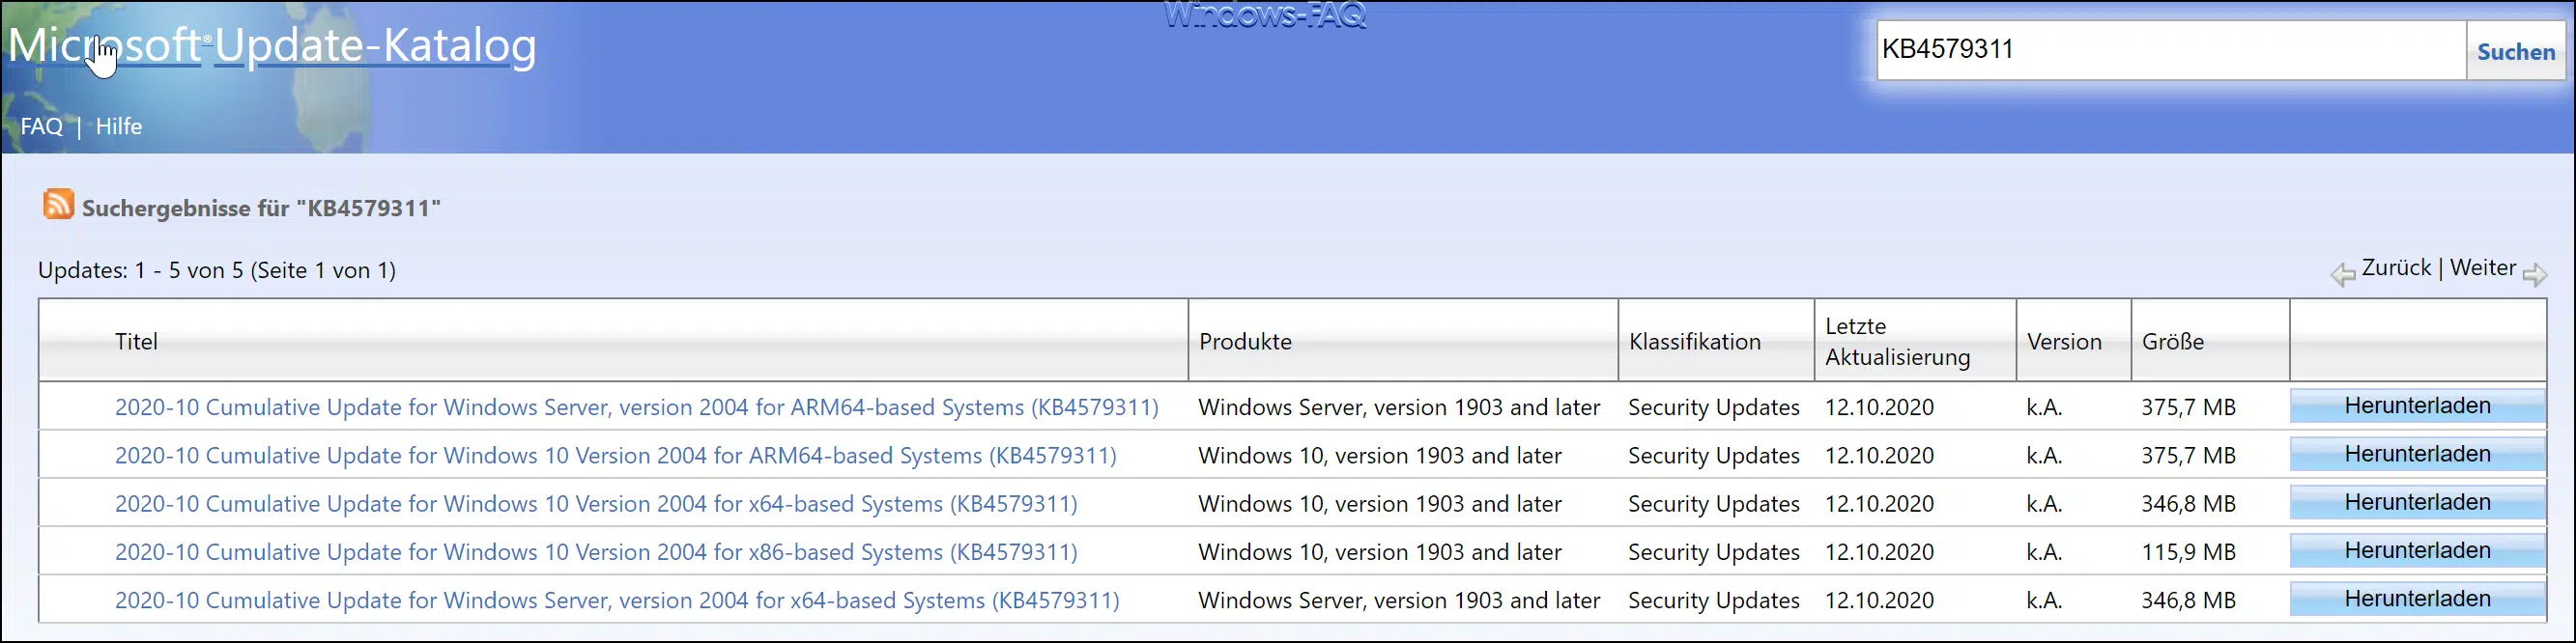Click the Zurück left arrow icon

point(2342,274)
